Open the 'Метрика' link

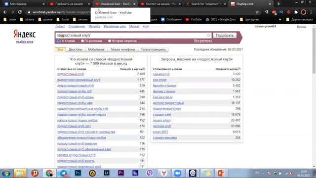pos(94,26)
